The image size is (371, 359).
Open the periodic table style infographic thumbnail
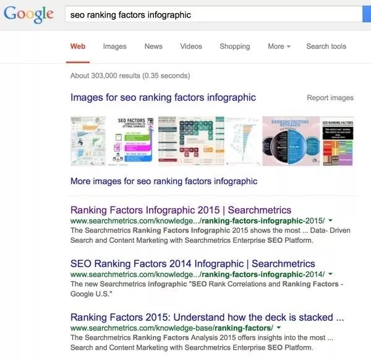pos(191,141)
